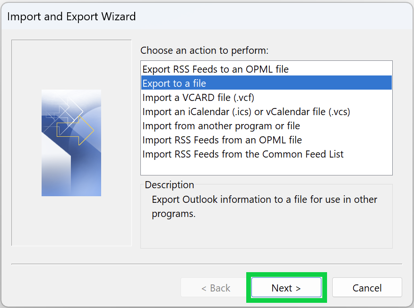Pick Import an iCalendar or vCalendar file
This screenshot has width=414, height=308.
pos(246,112)
